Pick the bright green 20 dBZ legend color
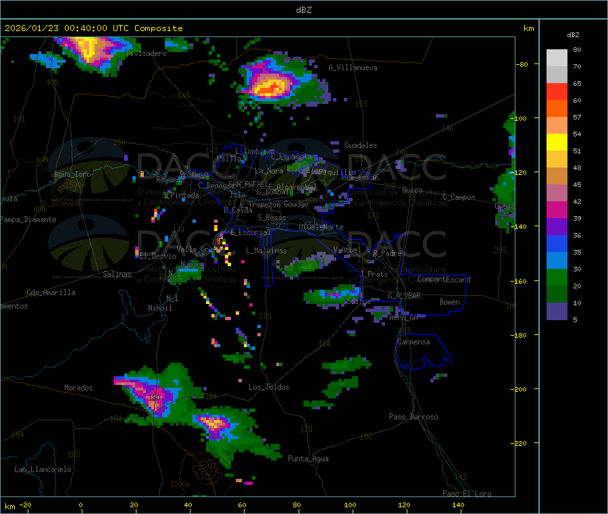 tap(557, 277)
